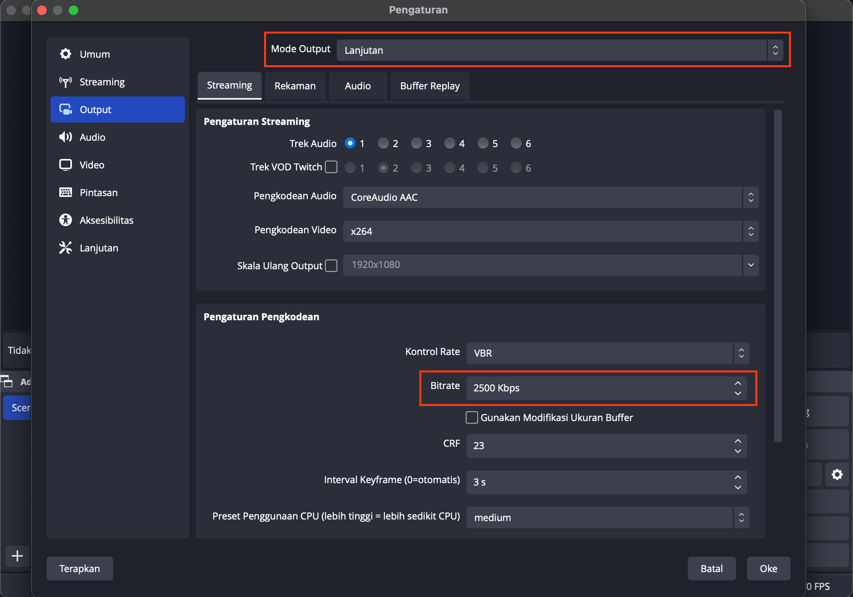
Task: Open Lanjutan tools icon in sidebar
Action: coord(66,248)
